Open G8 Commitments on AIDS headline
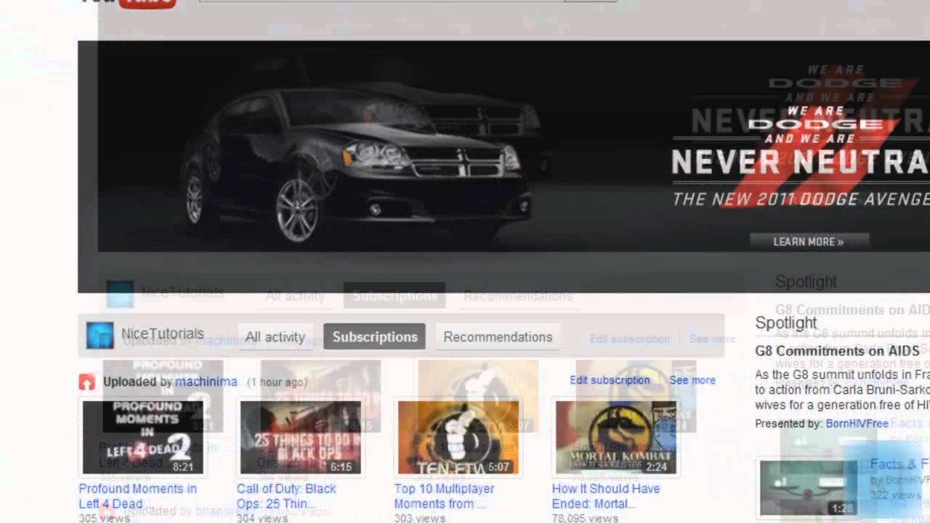 [x=838, y=351]
